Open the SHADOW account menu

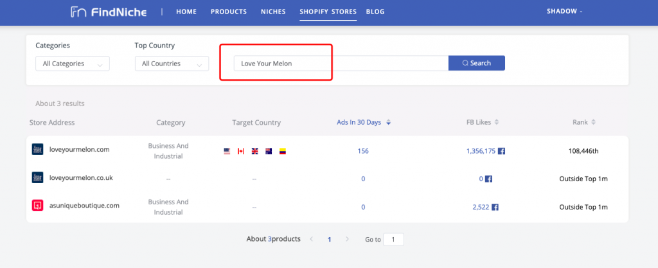pyautogui.click(x=564, y=12)
